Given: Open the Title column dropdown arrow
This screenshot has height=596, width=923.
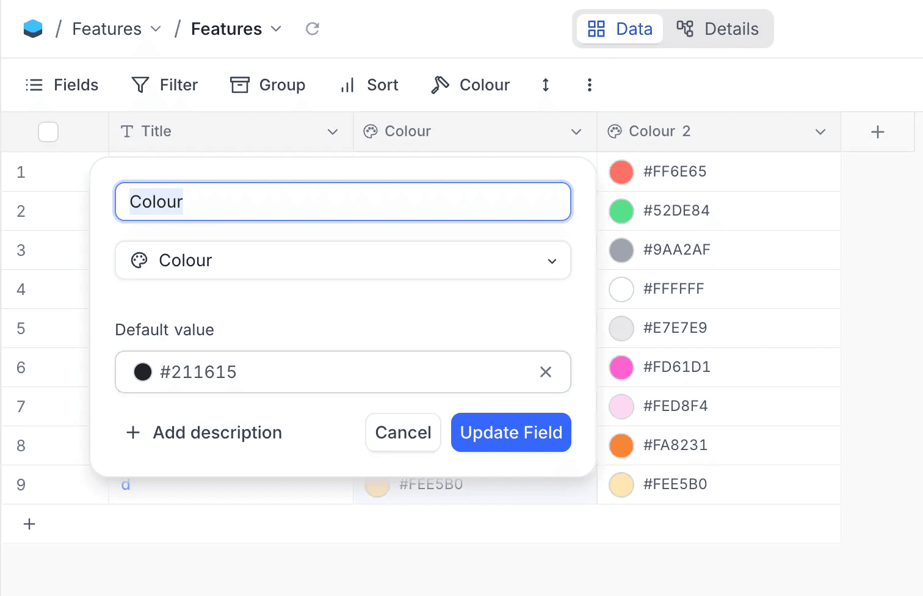Looking at the screenshot, I should [333, 132].
